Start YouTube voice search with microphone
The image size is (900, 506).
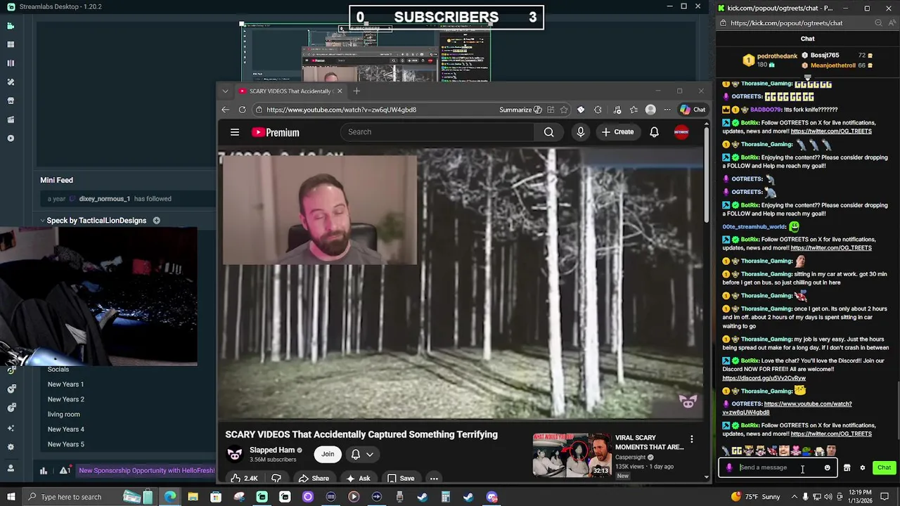point(580,132)
